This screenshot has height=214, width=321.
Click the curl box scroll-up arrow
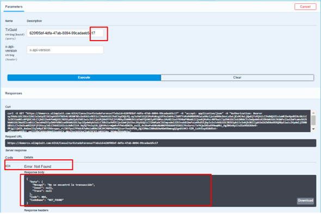[x=313, y=113]
